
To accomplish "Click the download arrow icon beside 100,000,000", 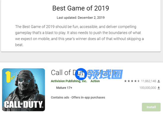I will 159,88.
